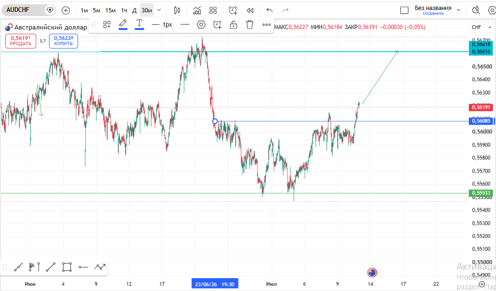The width and height of the screenshot is (496, 291).
Task: Click the diamond icon beside AUDCHF
Action: point(50,10)
